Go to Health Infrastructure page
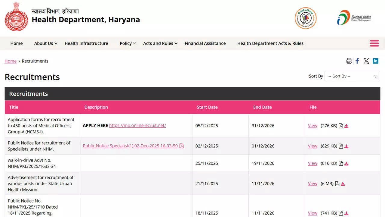Screen dimensions: 385x217 (x=86, y=43)
